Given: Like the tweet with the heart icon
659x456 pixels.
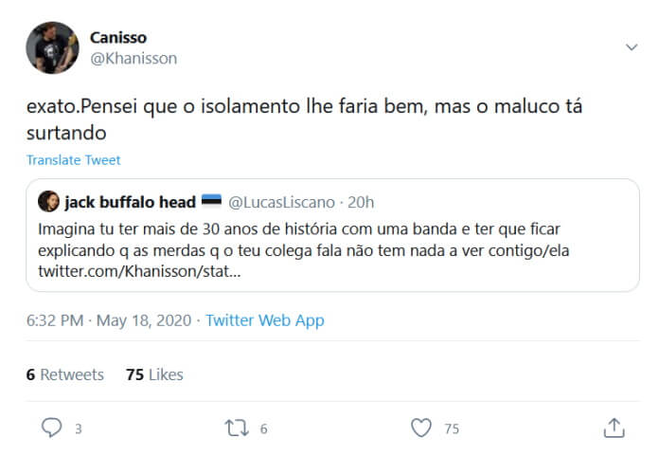Looking at the screenshot, I should coord(421,429).
